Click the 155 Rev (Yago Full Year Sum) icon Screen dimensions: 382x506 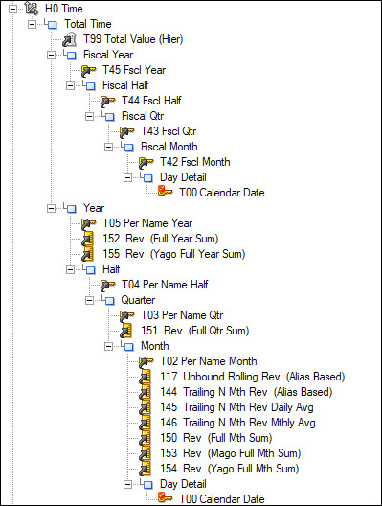click(x=87, y=254)
